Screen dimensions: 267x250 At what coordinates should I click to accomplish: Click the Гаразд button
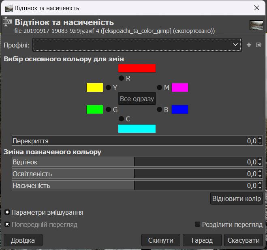pos(202,240)
